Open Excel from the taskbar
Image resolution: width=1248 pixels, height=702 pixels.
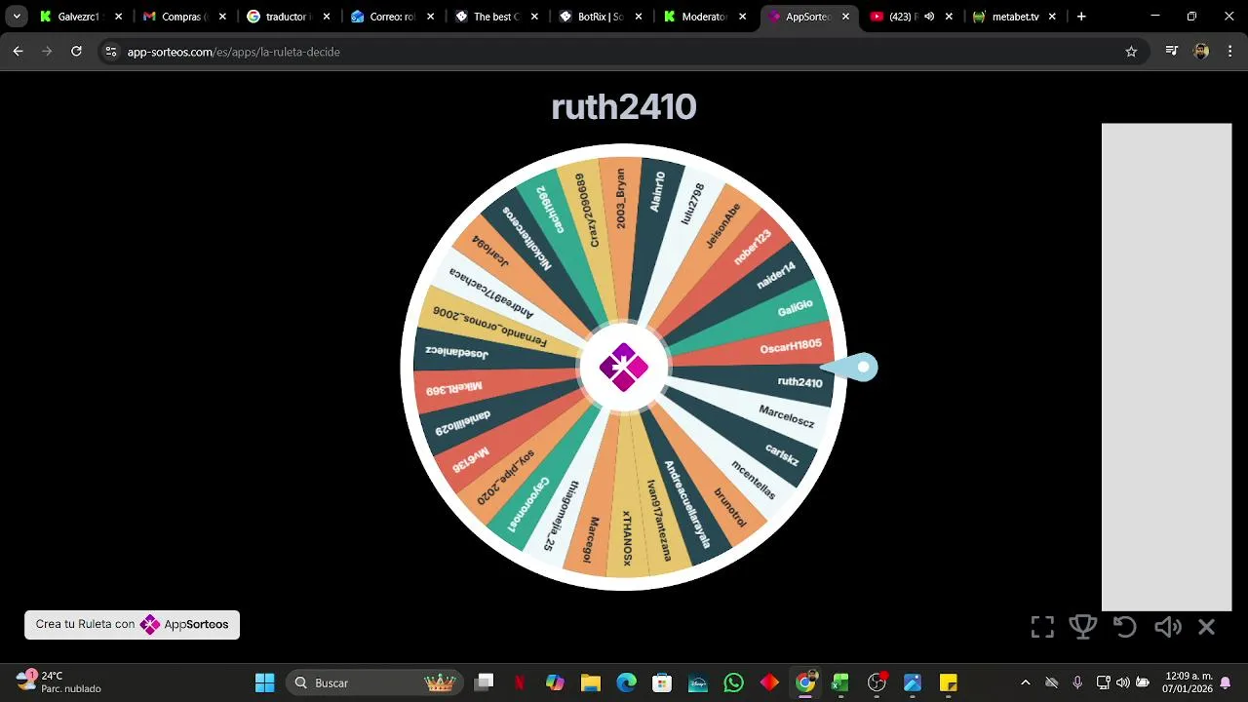click(840, 682)
